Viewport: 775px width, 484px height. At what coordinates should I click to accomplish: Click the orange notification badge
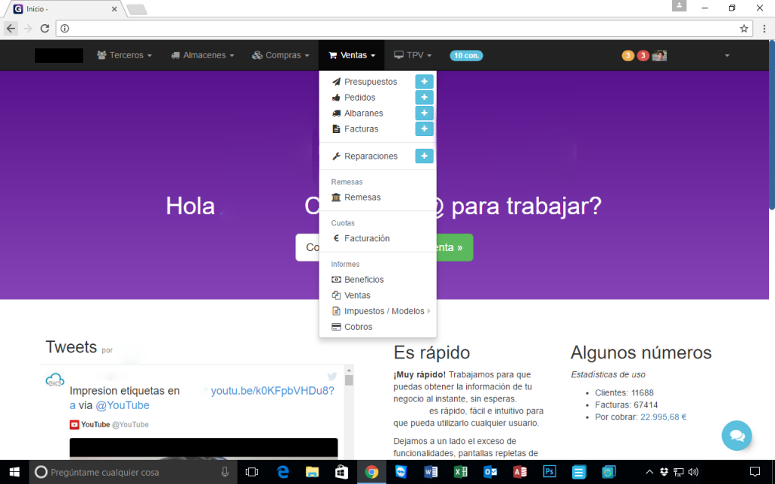pyautogui.click(x=627, y=56)
